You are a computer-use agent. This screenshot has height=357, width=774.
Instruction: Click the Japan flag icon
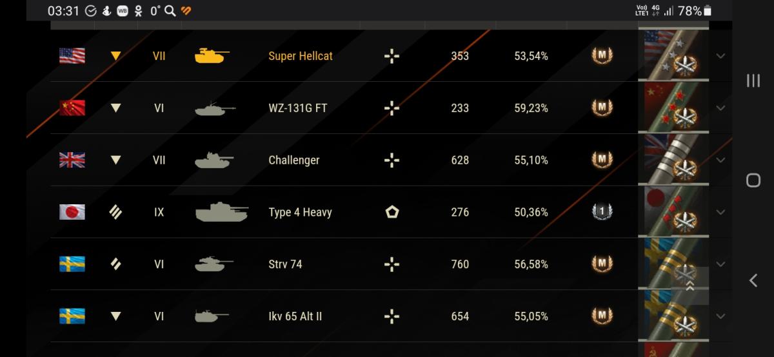[72, 212]
